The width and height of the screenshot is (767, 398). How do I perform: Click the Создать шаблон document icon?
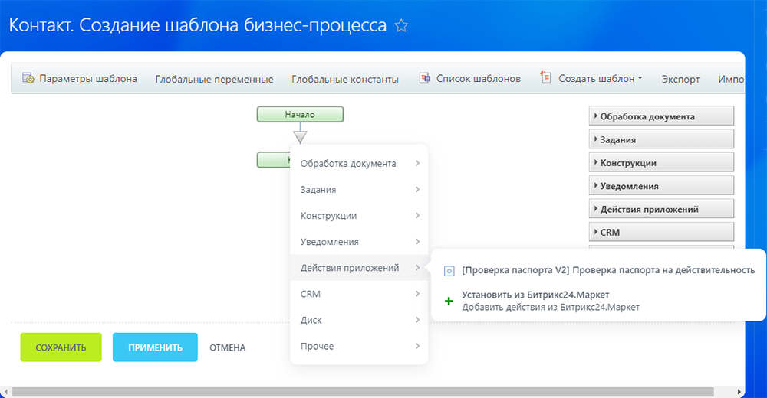(546, 77)
